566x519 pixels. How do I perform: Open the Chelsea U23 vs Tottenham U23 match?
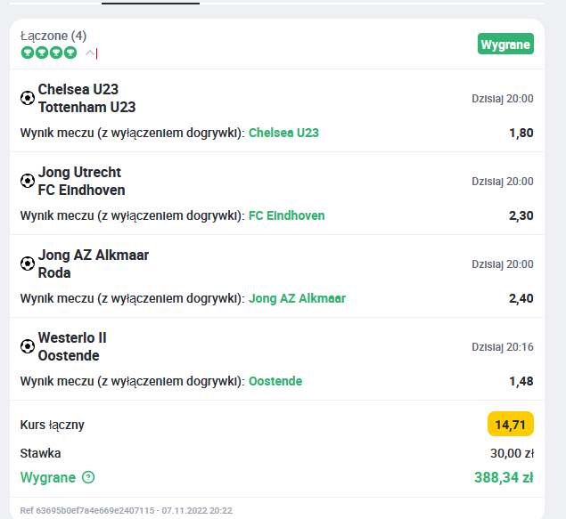pos(87,98)
